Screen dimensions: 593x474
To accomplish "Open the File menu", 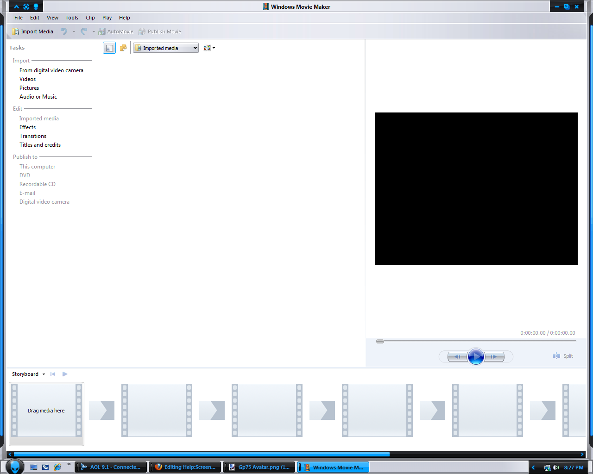I will click(19, 18).
